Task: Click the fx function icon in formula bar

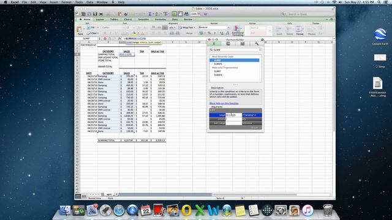Action: pyautogui.click(x=119, y=38)
